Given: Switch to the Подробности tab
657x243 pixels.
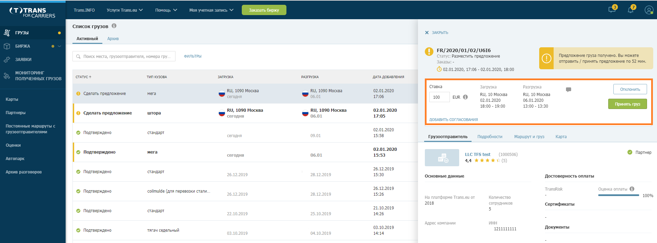Looking at the screenshot, I should click(x=490, y=137).
